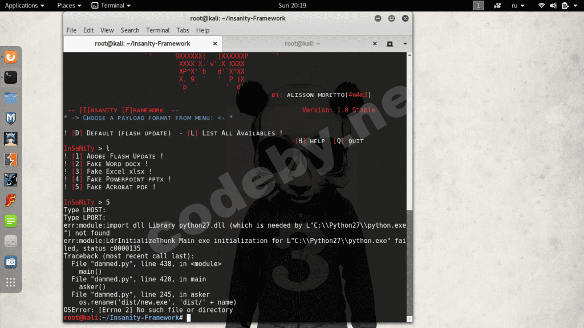
Task: Open the File menu
Action: click(71, 30)
